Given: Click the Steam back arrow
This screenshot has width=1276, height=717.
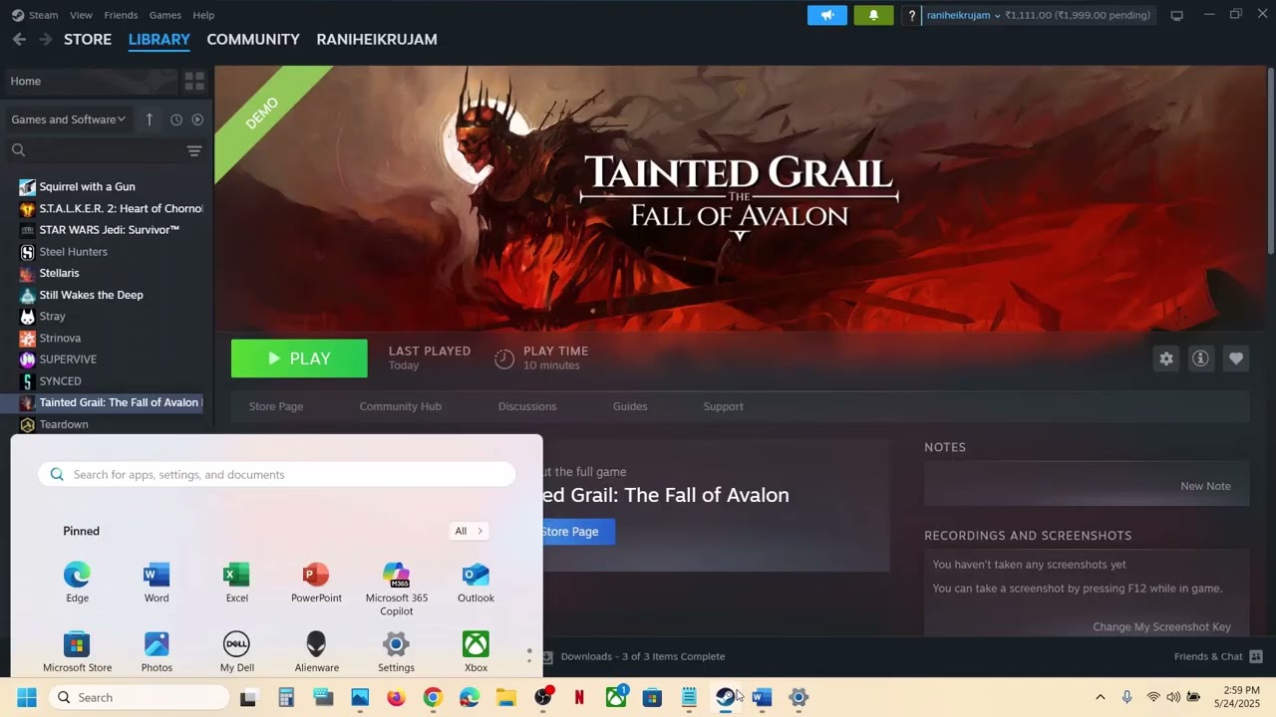Looking at the screenshot, I should point(19,39).
